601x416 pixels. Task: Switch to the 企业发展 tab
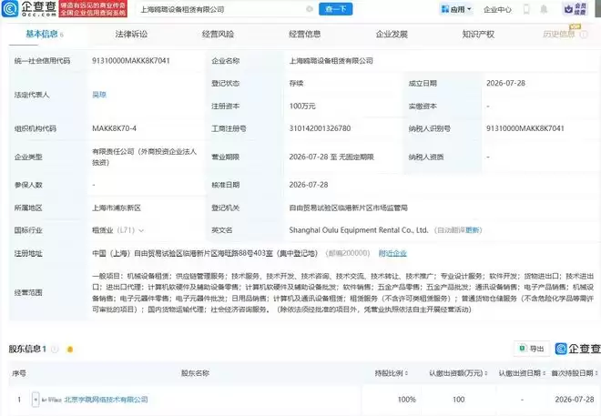392,34
